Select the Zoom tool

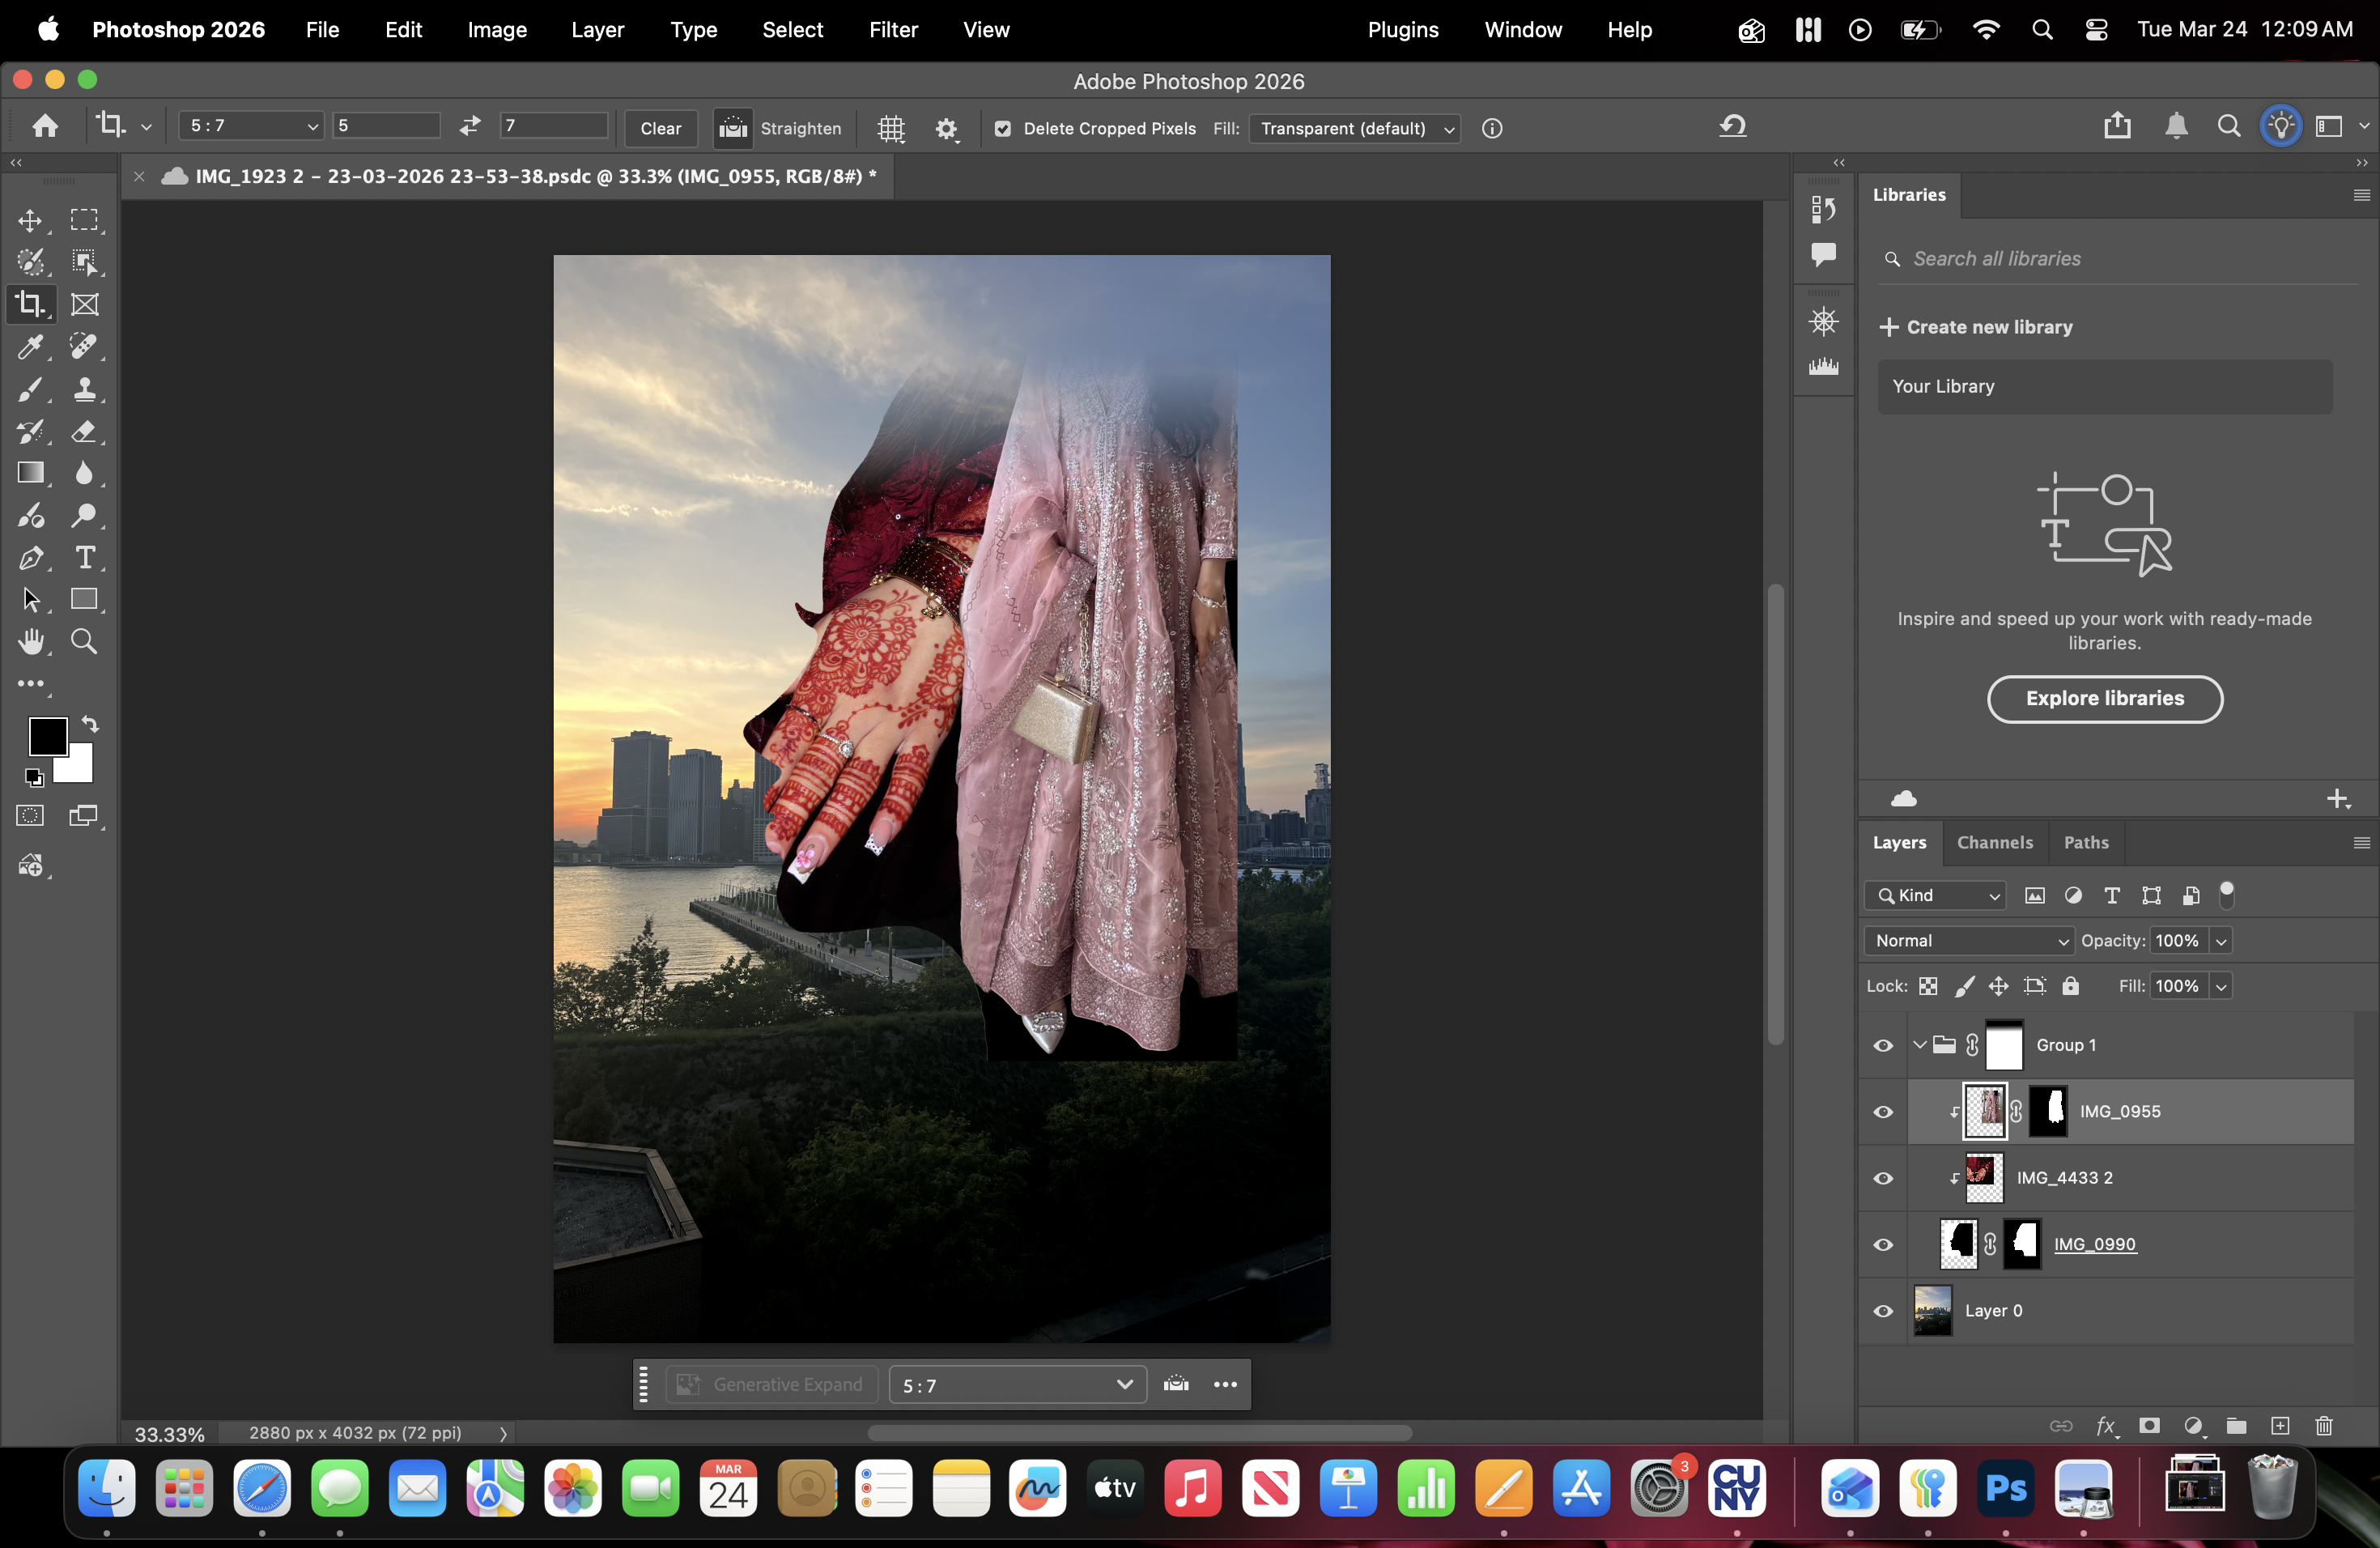pos(85,641)
